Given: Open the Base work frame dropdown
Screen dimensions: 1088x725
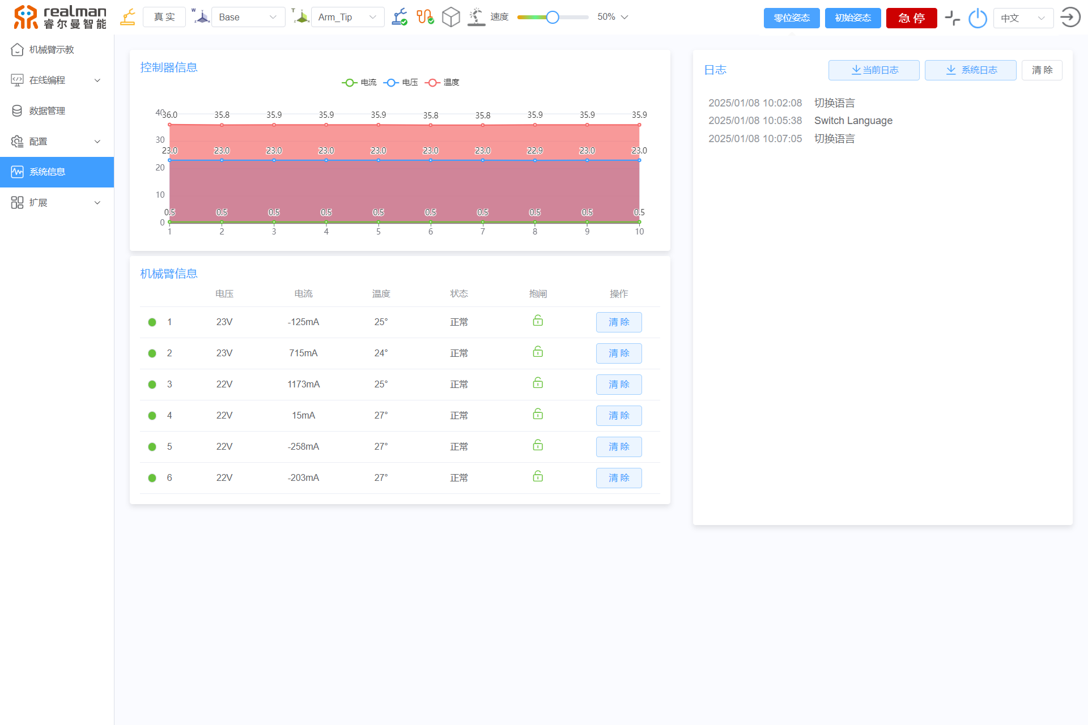Looking at the screenshot, I should tap(248, 17).
